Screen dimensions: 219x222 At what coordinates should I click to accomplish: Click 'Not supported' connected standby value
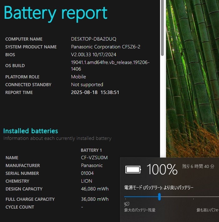(x=87, y=85)
